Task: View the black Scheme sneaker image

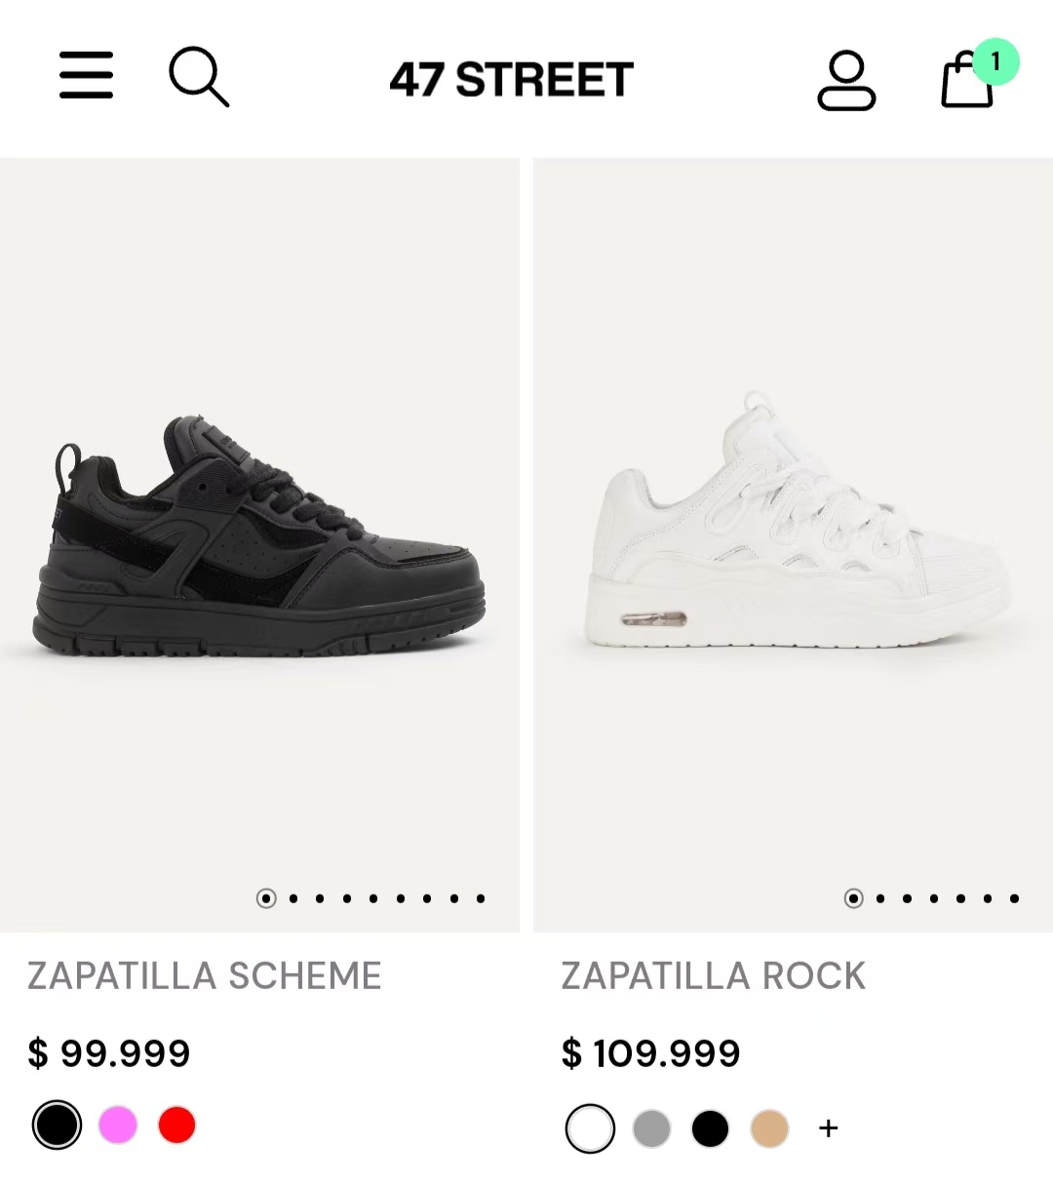Action: (x=259, y=536)
